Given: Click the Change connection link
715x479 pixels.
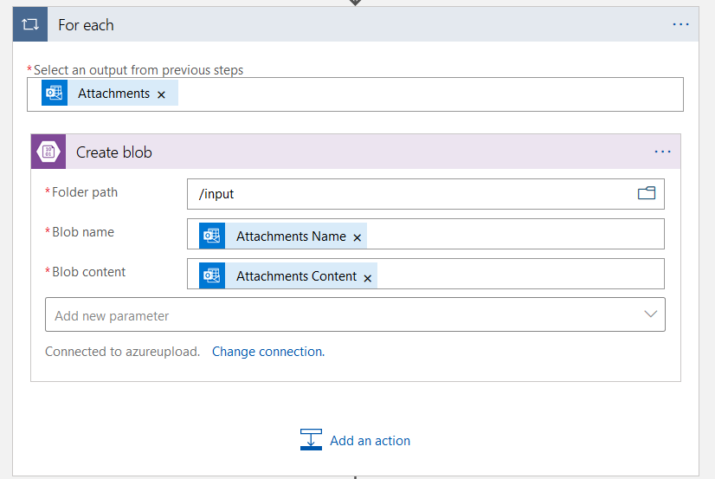Looking at the screenshot, I should pyautogui.click(x=267, y=352).
